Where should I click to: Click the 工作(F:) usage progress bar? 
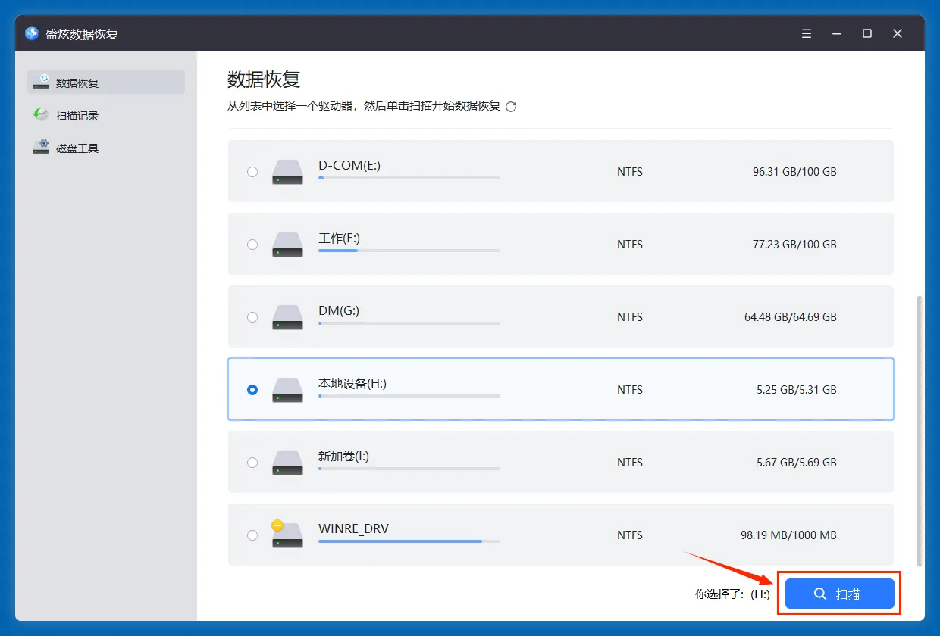point(409,251)
